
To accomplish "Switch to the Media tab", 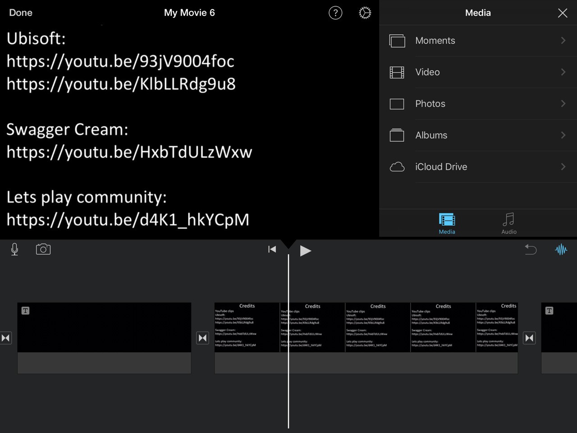I will click(x=447, y=224).
